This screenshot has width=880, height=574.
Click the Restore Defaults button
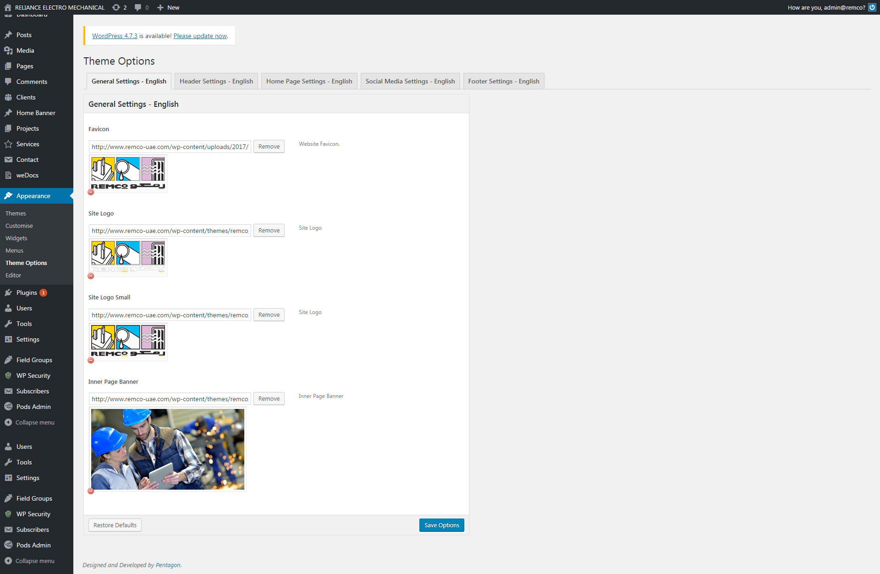(x=115, y=525)
